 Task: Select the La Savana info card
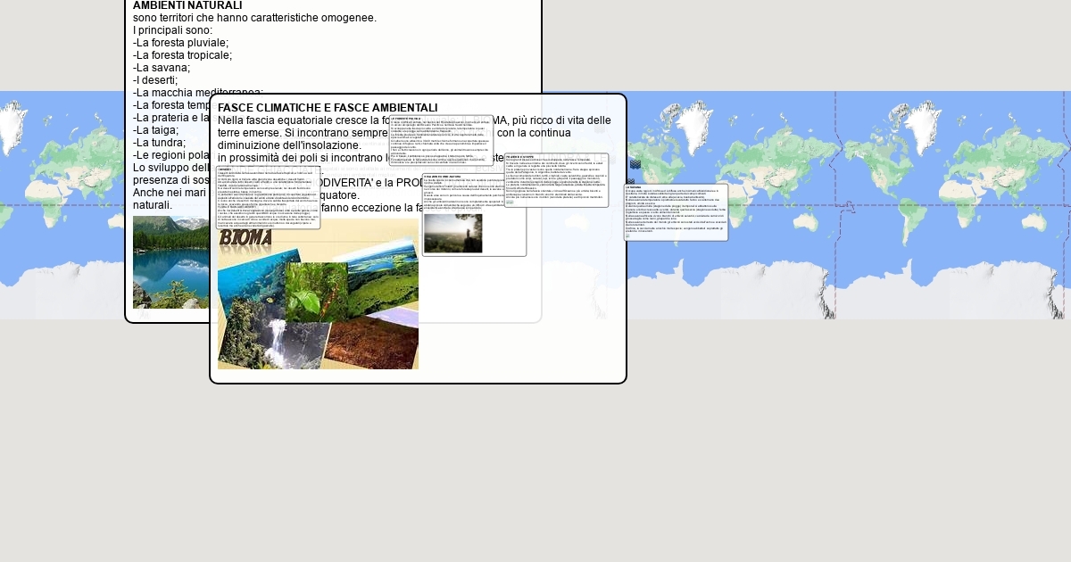[676, 211]
